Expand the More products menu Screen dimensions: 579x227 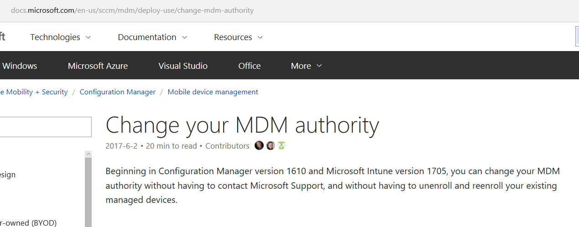pos(306,66)
